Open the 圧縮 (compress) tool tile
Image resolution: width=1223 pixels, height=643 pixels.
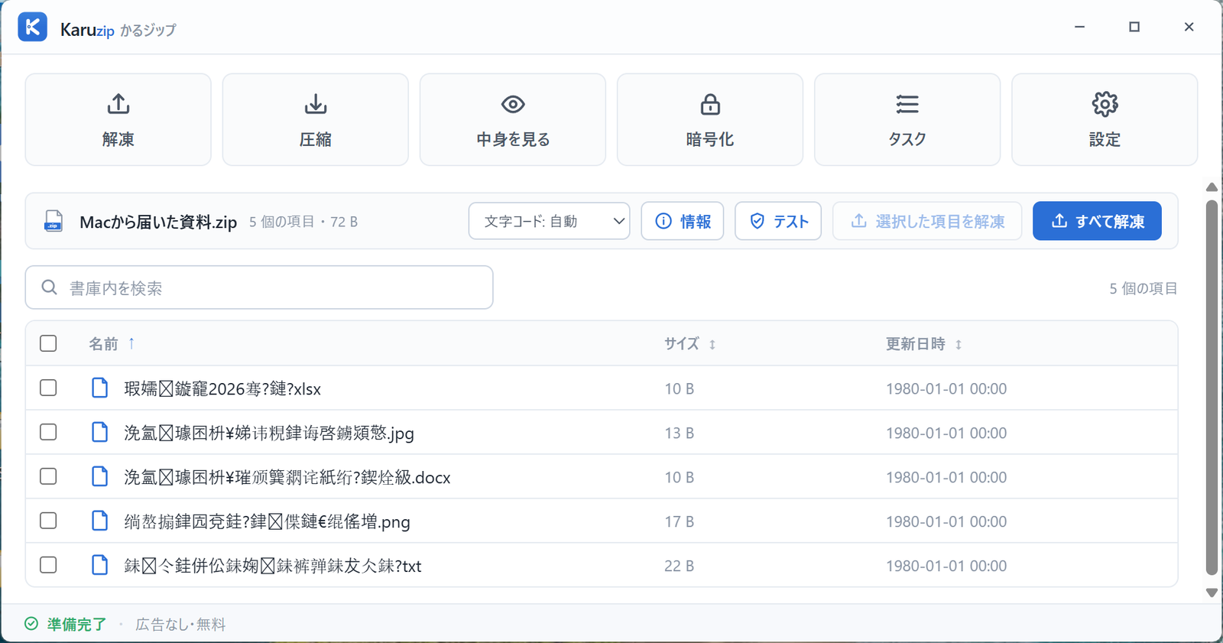pos(316,119)
